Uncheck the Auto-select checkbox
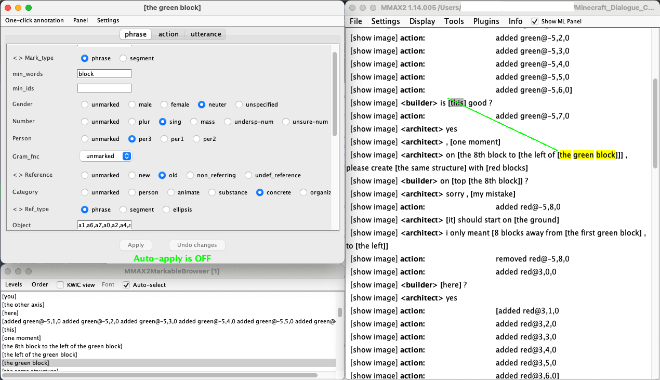 (126, 285)
